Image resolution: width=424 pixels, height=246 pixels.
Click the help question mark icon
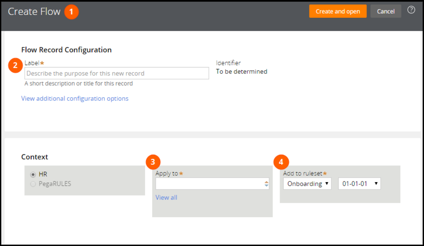click(411, 10)
